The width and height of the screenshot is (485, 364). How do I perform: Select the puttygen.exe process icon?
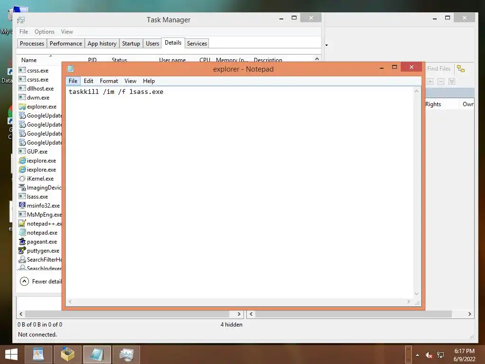click(x=22, y=250)
